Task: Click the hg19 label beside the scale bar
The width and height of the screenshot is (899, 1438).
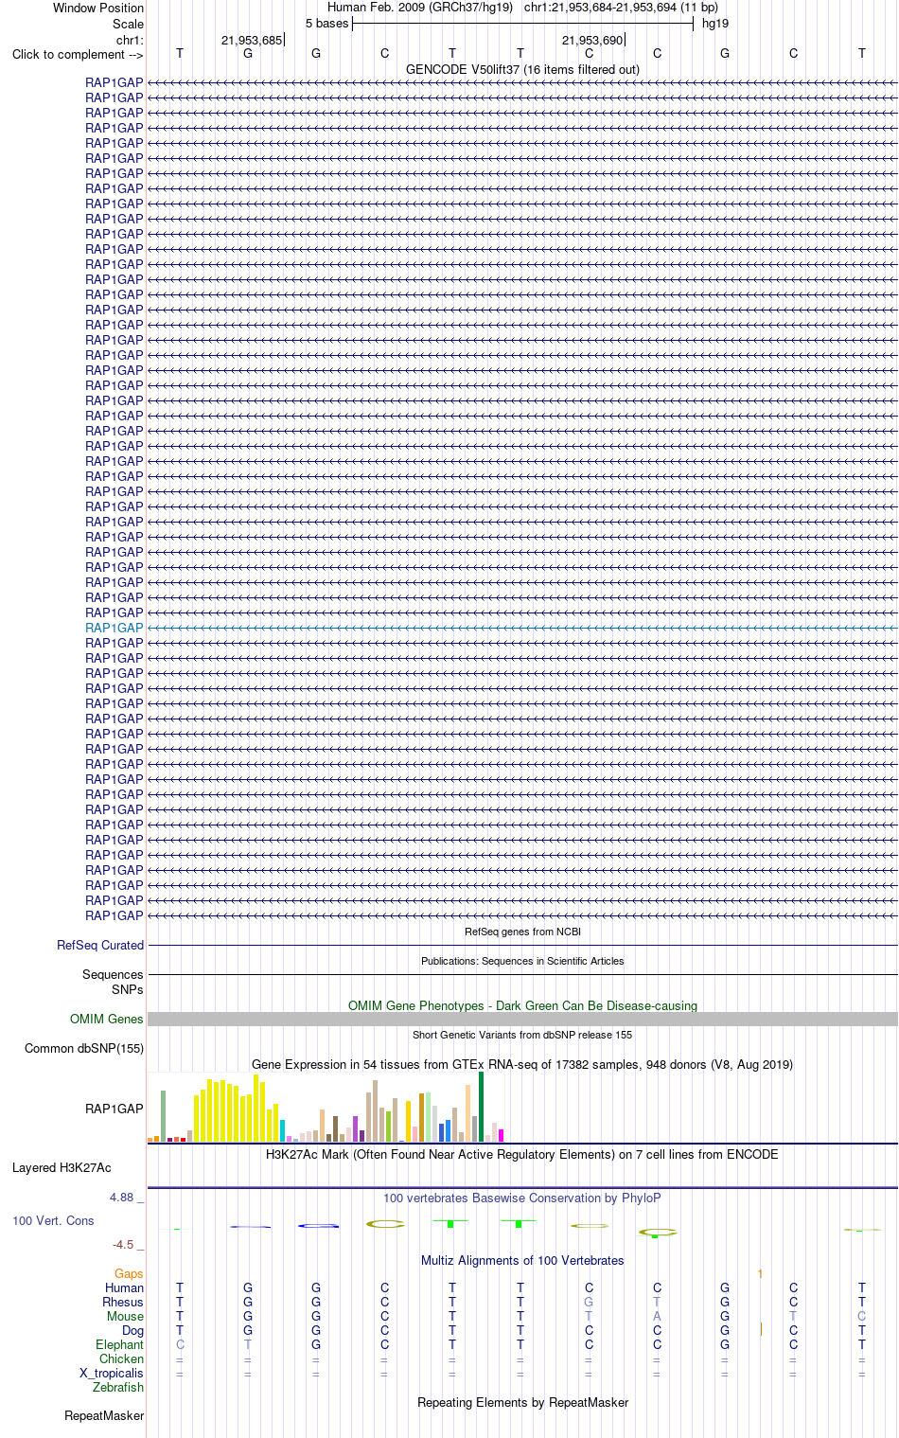Action: point(715,23)
